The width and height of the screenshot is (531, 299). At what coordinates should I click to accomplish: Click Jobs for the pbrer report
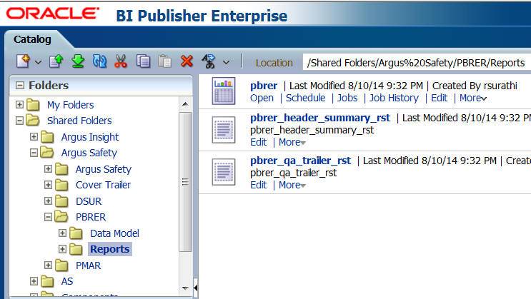click(x=347, y=98)
